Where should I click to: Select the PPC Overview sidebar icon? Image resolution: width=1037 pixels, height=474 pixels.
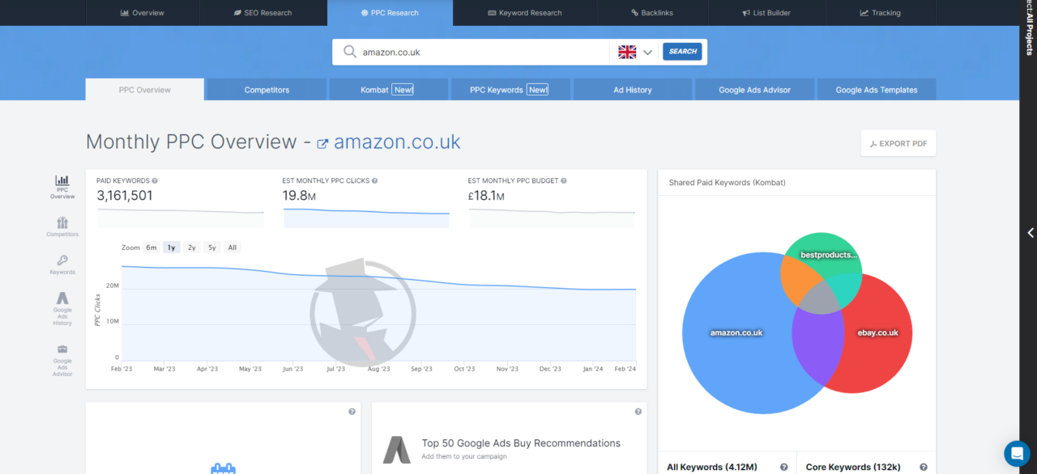point(62,184)
